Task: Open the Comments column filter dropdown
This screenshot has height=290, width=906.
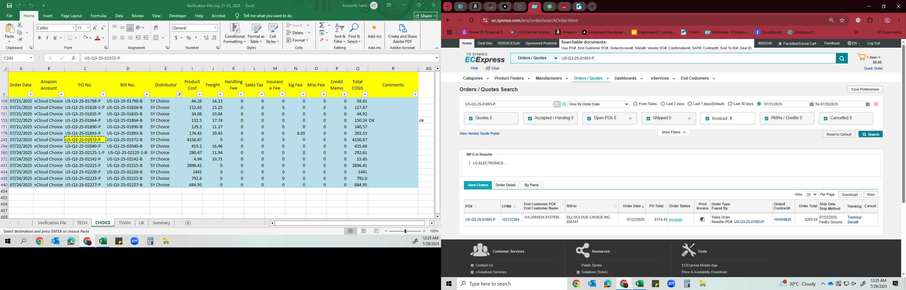Action: [x=415, y=94]
